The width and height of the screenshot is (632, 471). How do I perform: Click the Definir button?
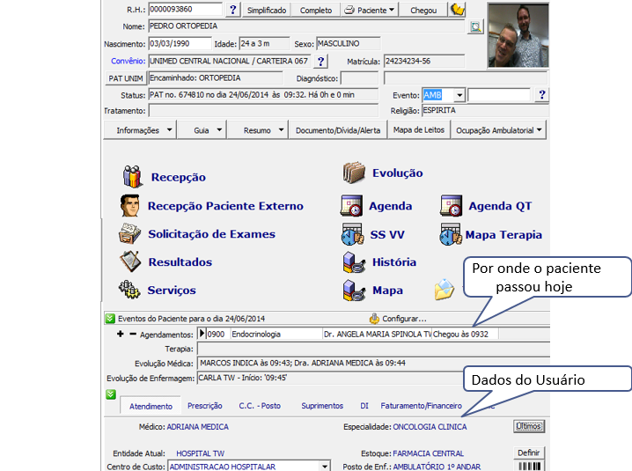tap(528, 453)
